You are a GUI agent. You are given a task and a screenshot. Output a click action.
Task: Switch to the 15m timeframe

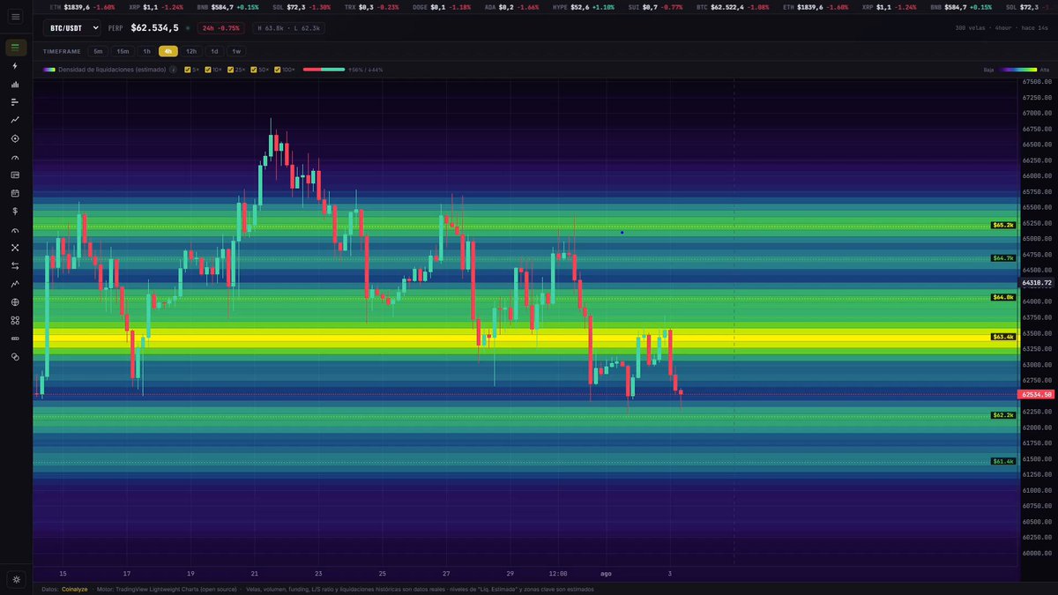tap(123, 51)
